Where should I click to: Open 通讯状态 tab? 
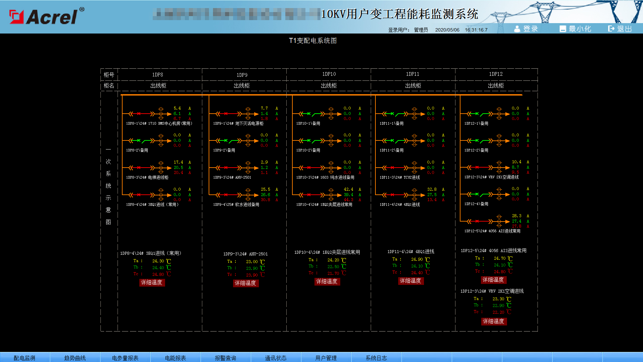tap(276, 358)
